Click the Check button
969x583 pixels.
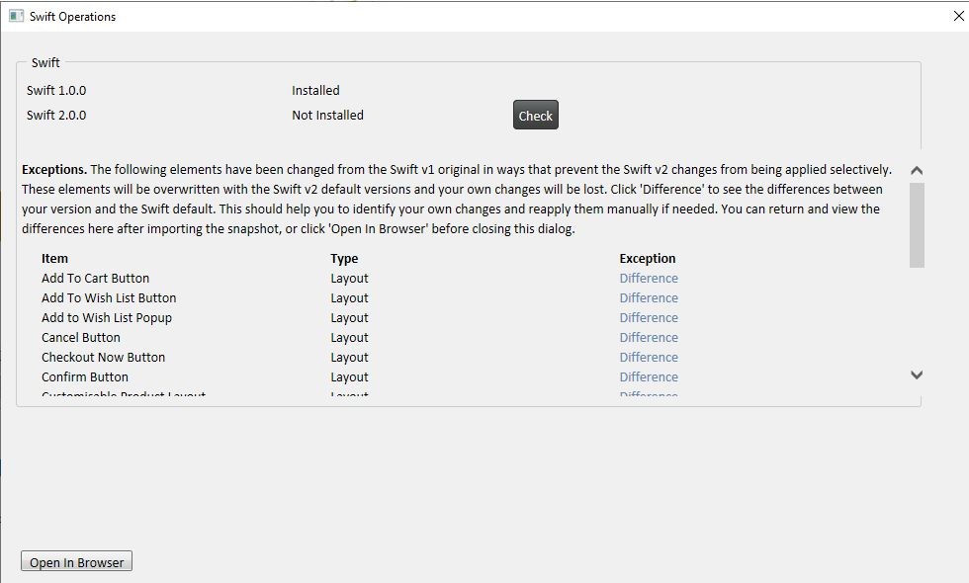pyautogui.click(x=535, y=116)
